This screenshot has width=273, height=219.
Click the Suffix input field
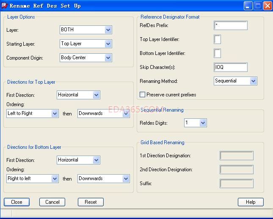pos(237,183)
